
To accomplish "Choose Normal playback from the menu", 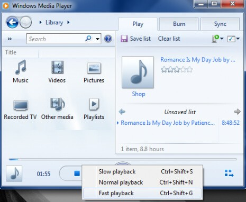I will 142,182.
